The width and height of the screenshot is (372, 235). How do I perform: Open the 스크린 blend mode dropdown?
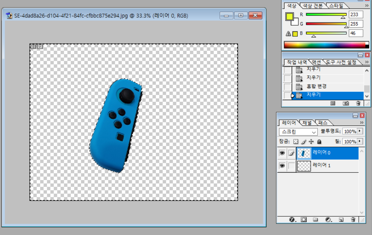click(298, 132)
